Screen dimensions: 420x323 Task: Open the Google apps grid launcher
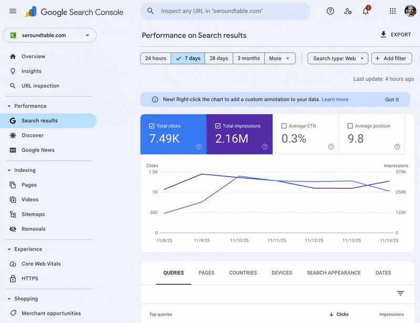[x=392, y=11]
